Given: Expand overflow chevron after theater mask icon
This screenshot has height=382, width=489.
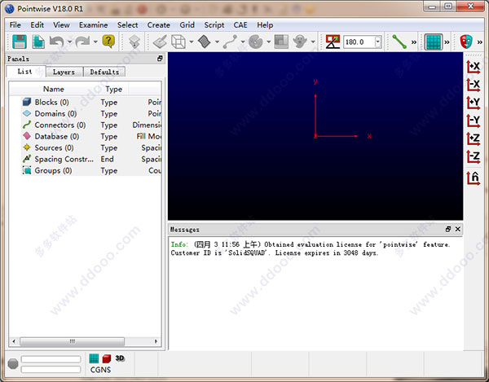Looking at the screenshot, I should pos(480,42).
